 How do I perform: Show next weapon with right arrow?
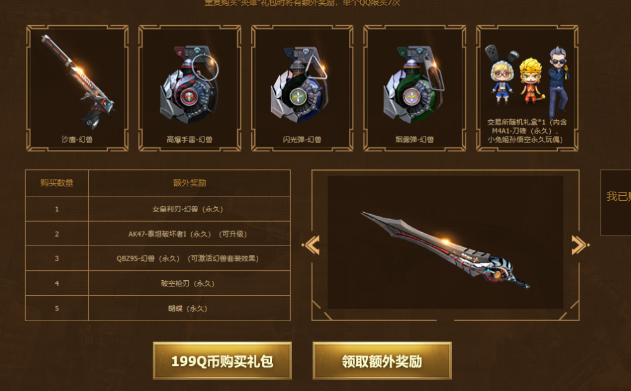(x=580, y=244)
